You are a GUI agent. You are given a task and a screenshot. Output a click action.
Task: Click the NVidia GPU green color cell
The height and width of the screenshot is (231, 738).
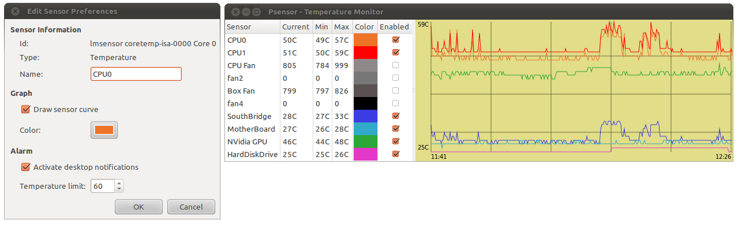pos(366,141)
